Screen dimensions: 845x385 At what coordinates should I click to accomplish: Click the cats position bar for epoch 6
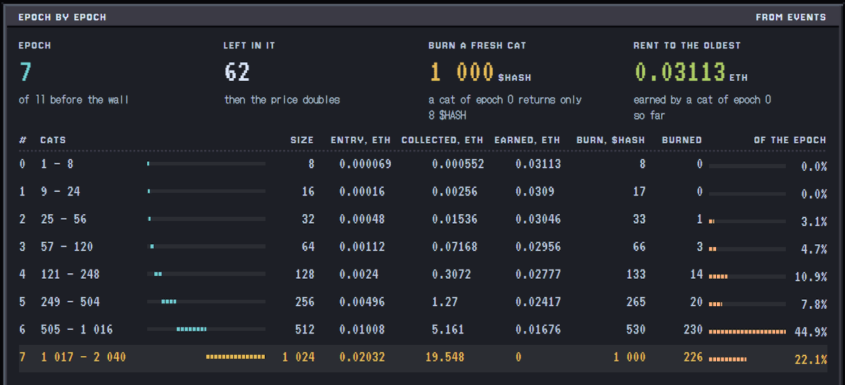tap(206, 329)
